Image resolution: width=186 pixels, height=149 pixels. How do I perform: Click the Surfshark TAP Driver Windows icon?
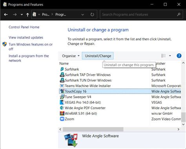tap(62, 75)
